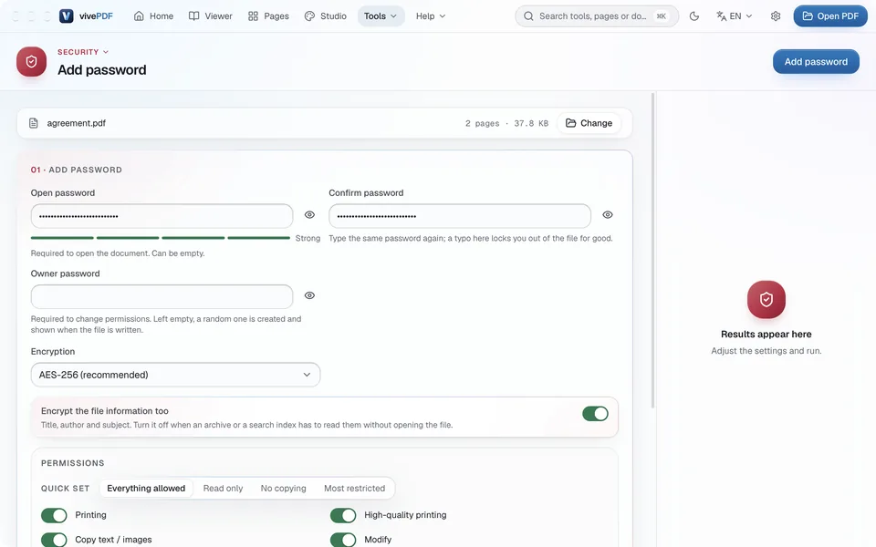The image size is (876, 547).
Task: Click the Results shield icon in right panel
Action: [x=766, y=300]
